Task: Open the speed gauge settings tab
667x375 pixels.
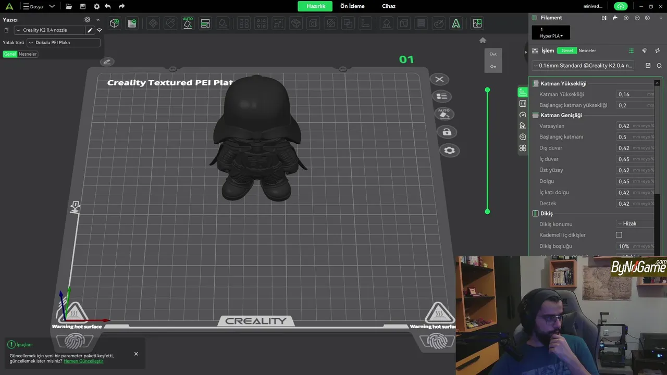Action: tap(523, 115)
